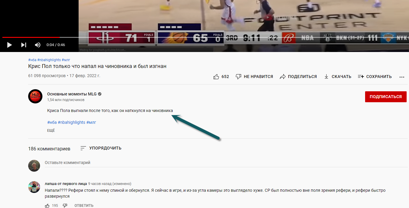Open the #nbahighlights hashtag above title

tap(49, 60)
